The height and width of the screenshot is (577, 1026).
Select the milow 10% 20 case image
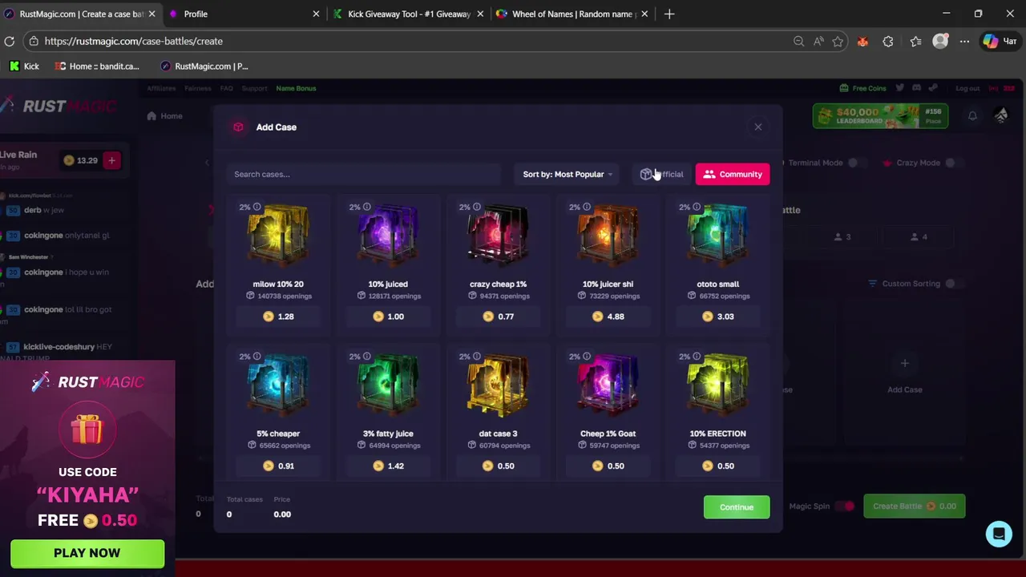278,235
